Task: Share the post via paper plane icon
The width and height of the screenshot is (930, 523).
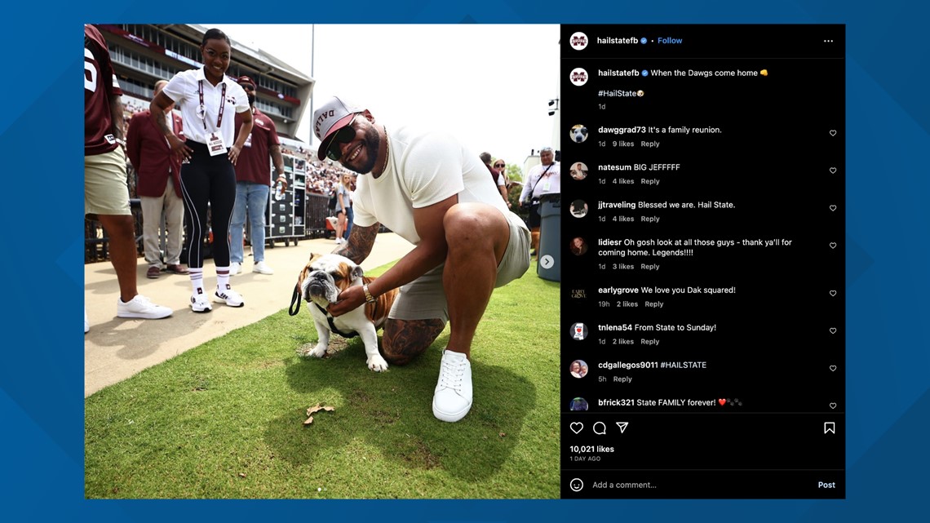Action: click(x=622, y=428)
